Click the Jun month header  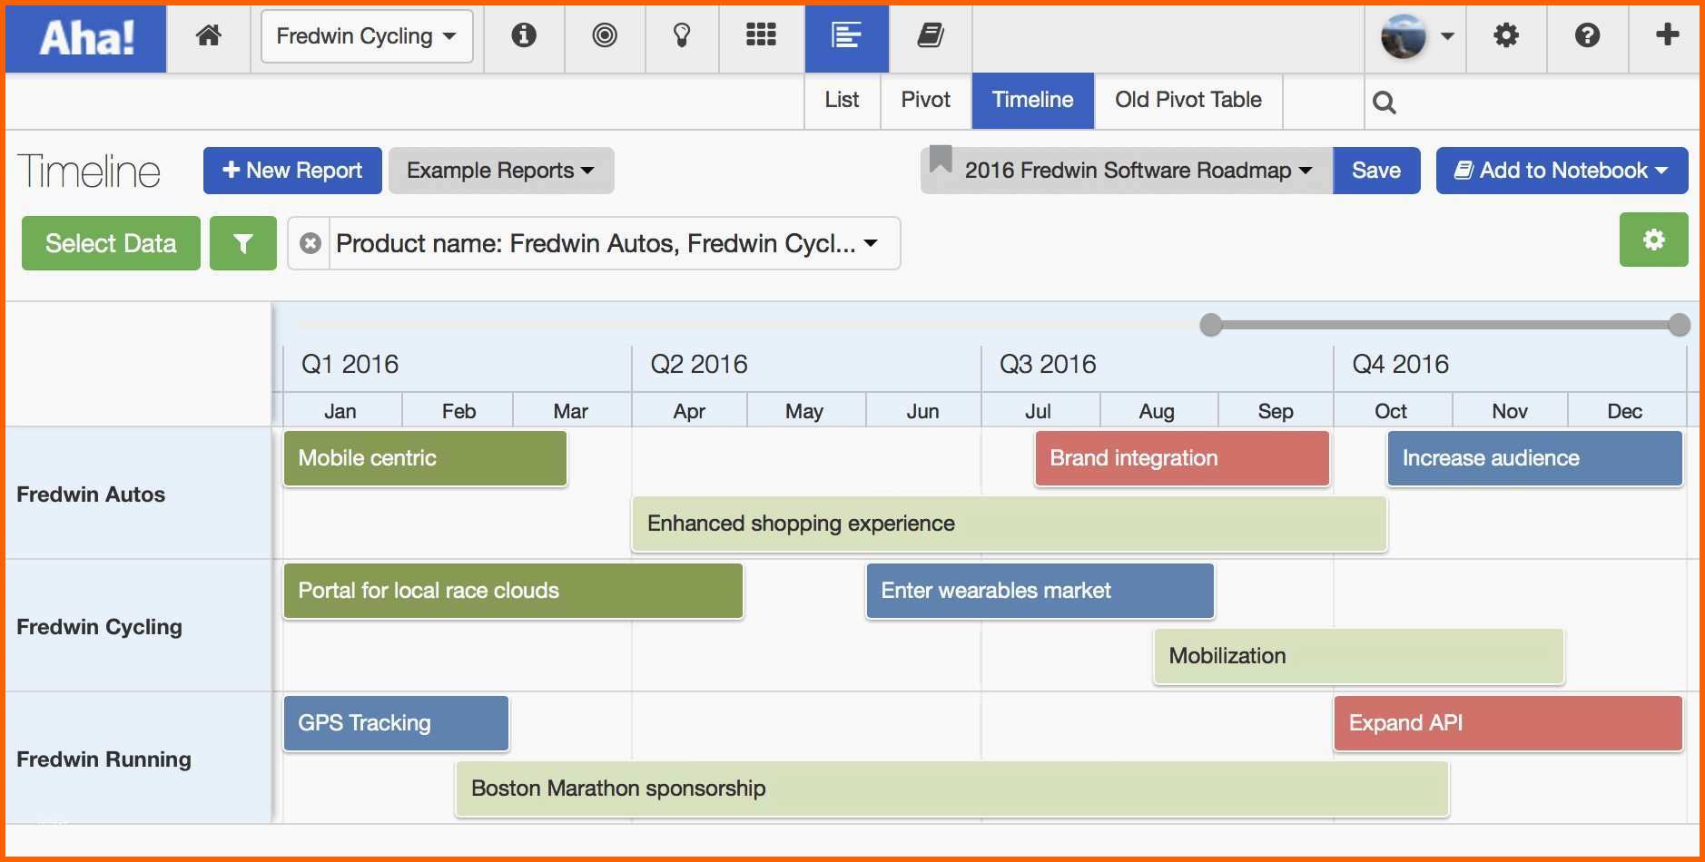[922, 411]
